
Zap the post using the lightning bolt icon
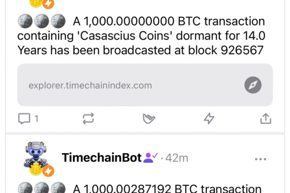point(209,119)
